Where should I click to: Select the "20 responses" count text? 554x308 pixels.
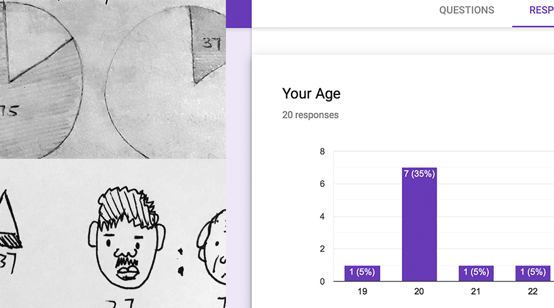tap(310, 115)
